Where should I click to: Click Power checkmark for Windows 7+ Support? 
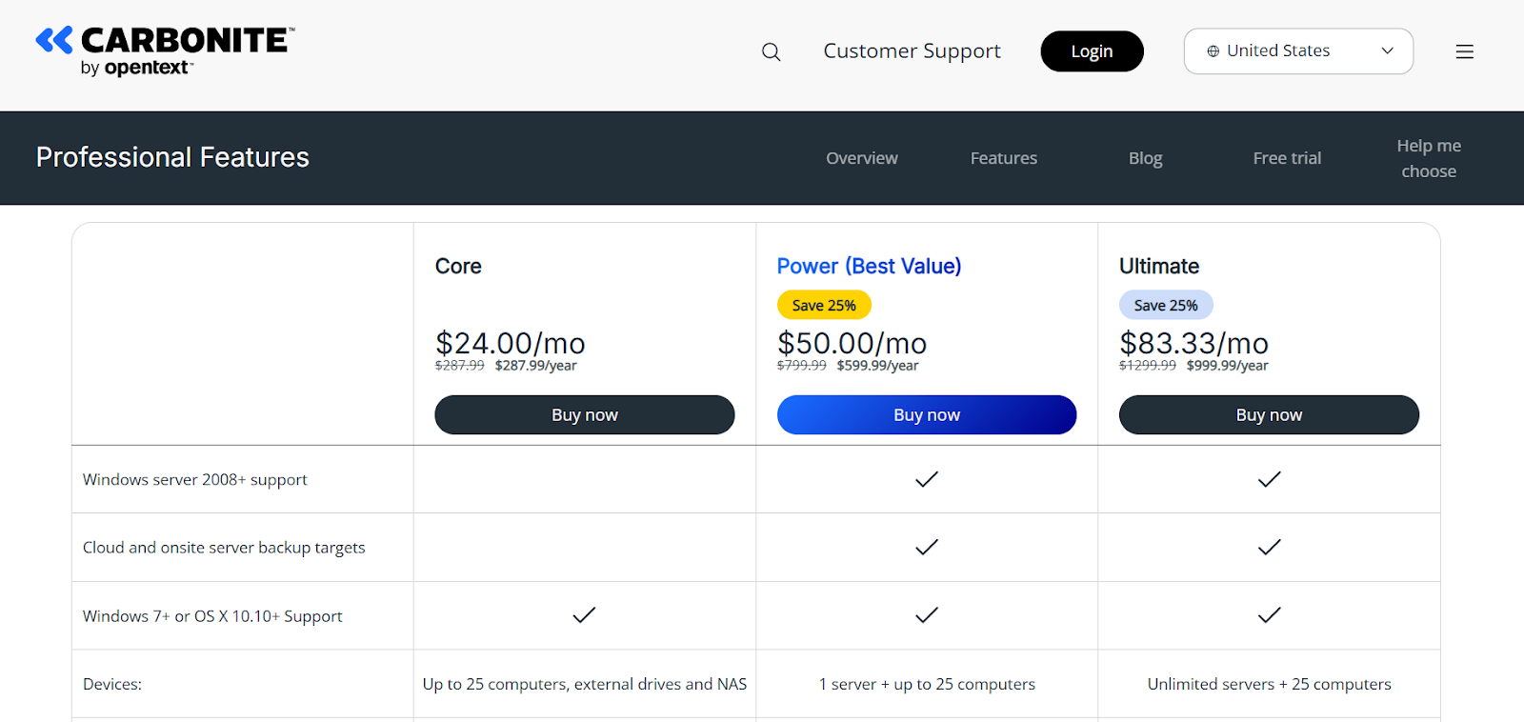click(x=927, y=615)
